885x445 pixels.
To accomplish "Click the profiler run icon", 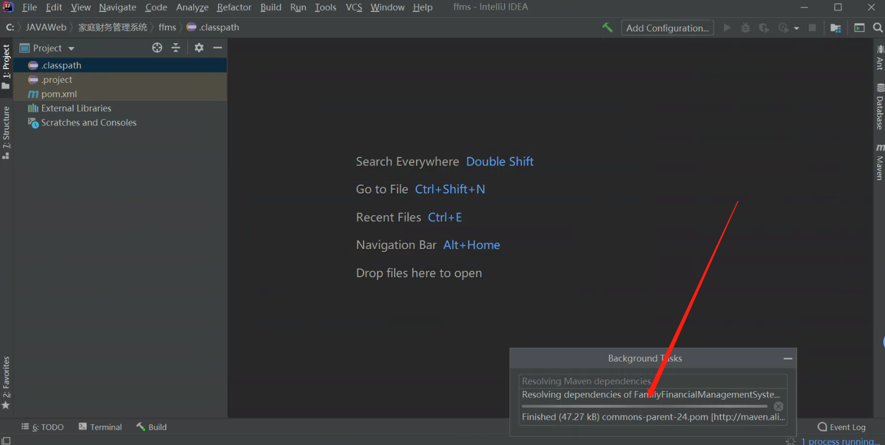I will (x=783, y=28).
